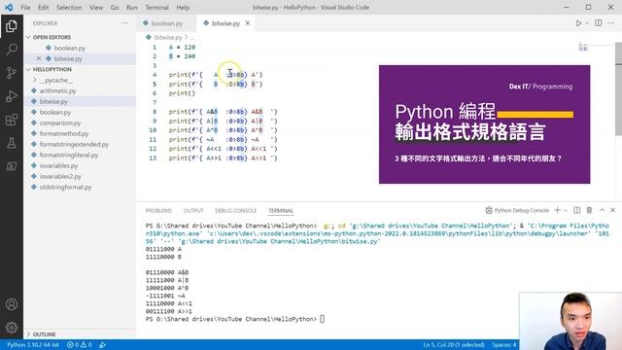The image size is (622, 350).
Task: Maximize the terminal panel size
Action: pyautogui.click(x=602, y=210)
